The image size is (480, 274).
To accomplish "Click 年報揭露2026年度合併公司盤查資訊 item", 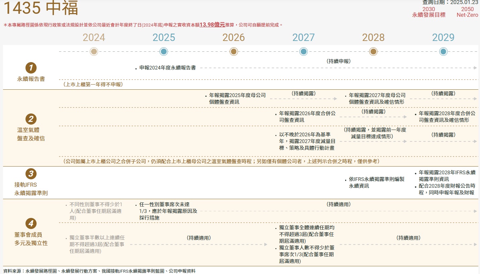I will click(307, 117).
